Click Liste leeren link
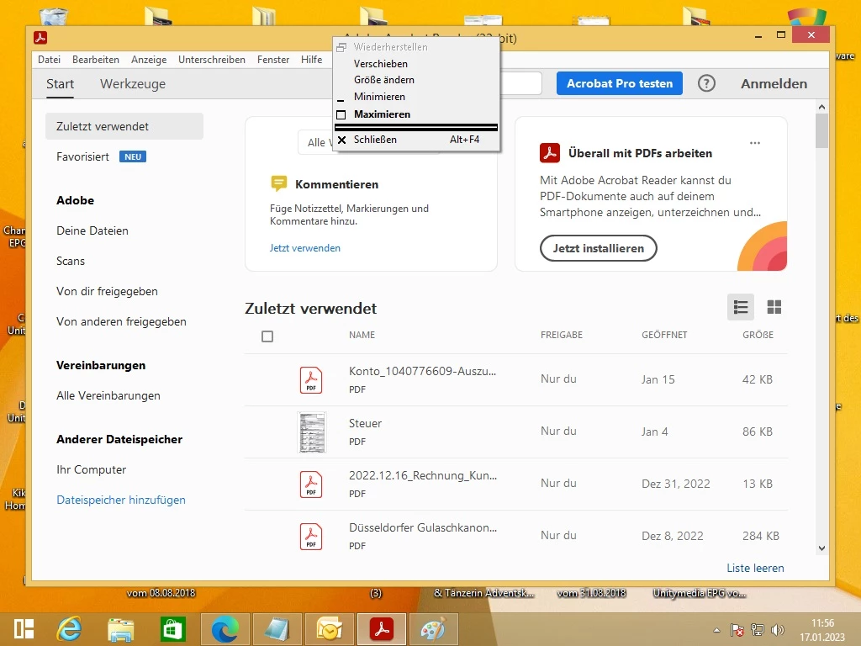The height and width of the screenshot is (646, 861). pos(755,568)
